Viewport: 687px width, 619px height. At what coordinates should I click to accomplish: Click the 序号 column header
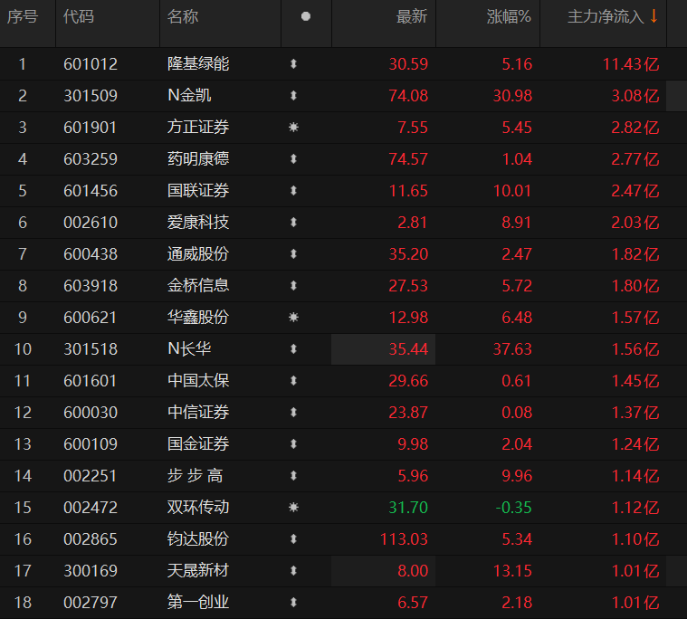tap(23, 16)
